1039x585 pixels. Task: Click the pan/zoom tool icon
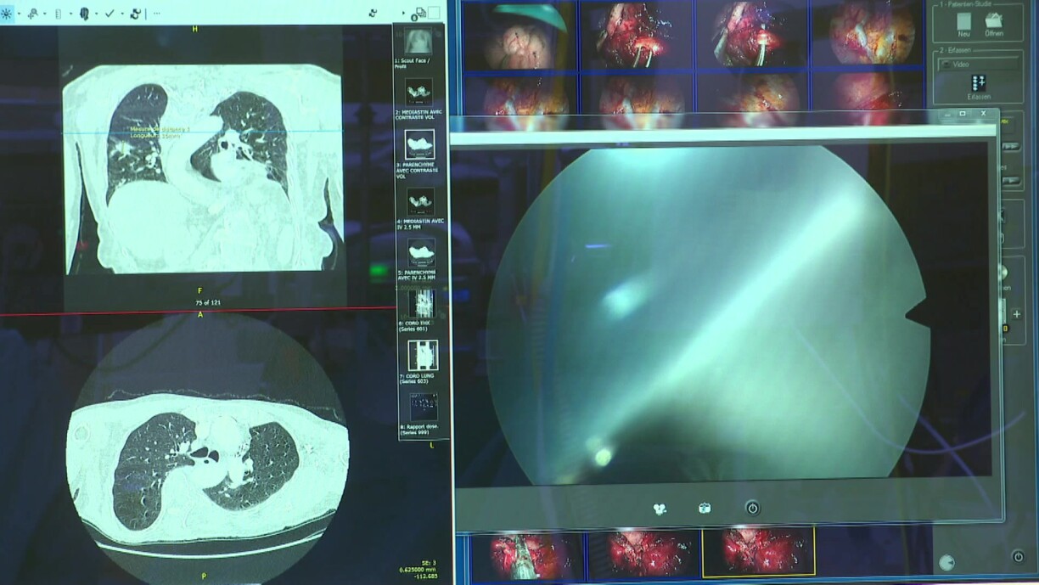(33, 14)
